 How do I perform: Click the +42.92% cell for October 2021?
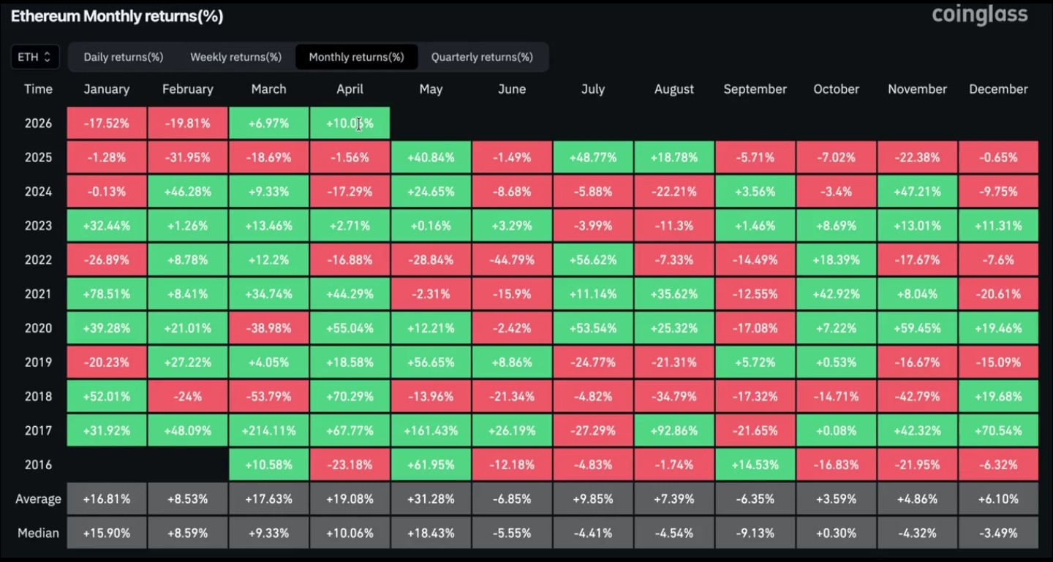coord(837,294)
